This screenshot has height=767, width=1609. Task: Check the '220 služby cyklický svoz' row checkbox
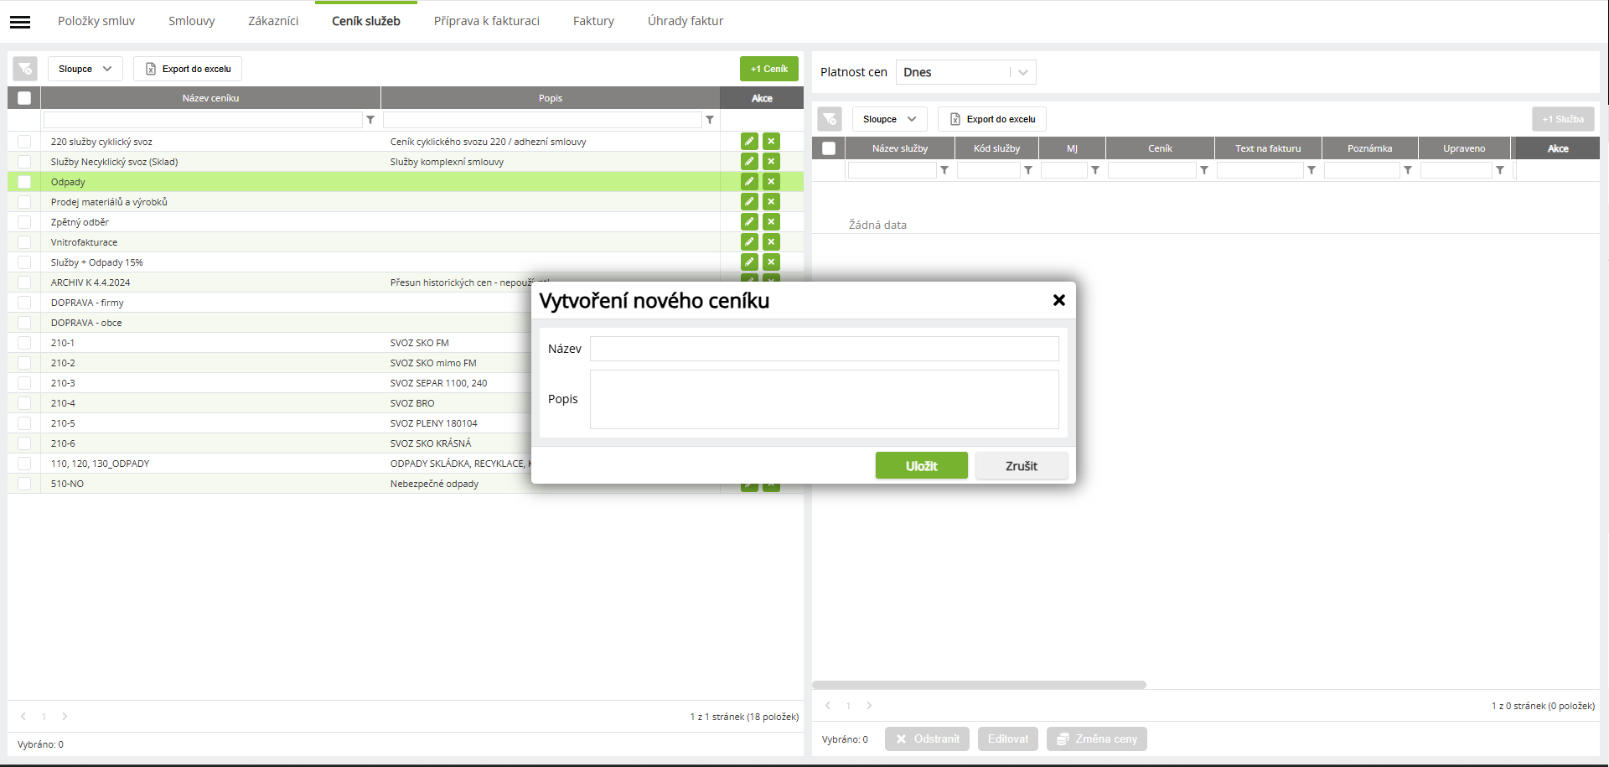click(x=24, y=142)
